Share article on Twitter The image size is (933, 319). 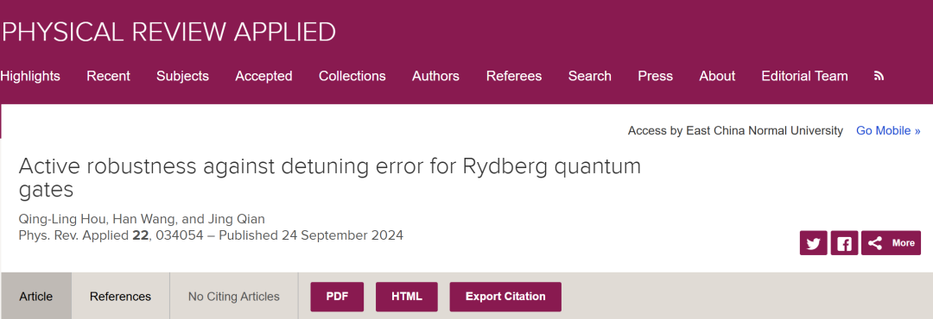(814, 243)
